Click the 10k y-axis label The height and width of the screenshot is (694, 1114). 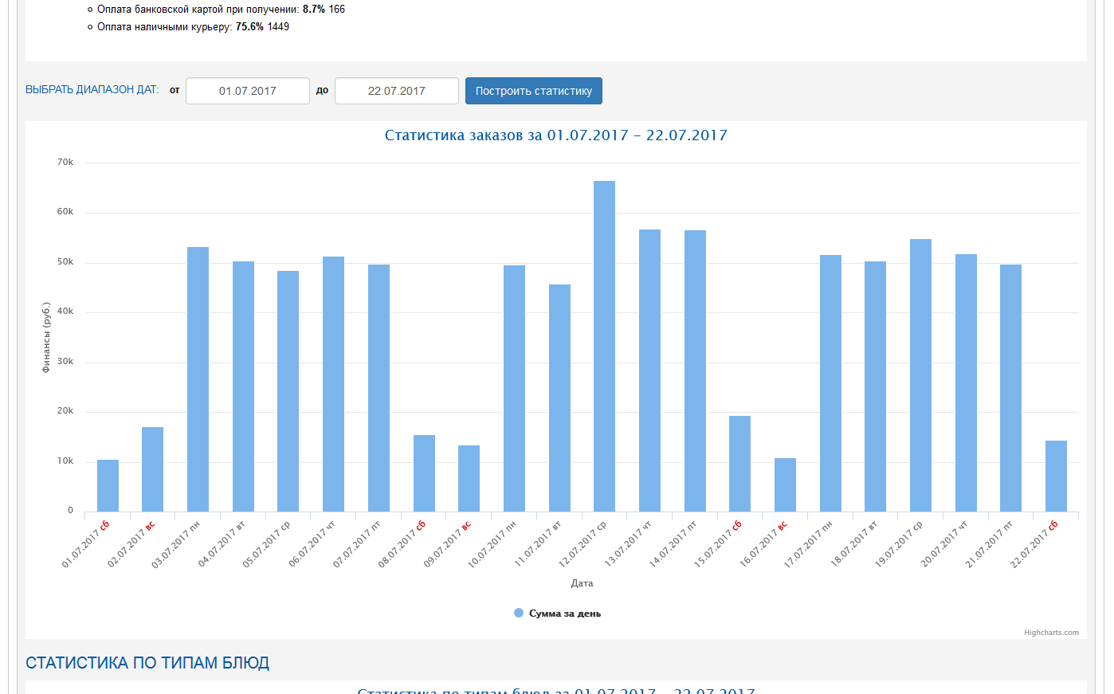point(65,461)
